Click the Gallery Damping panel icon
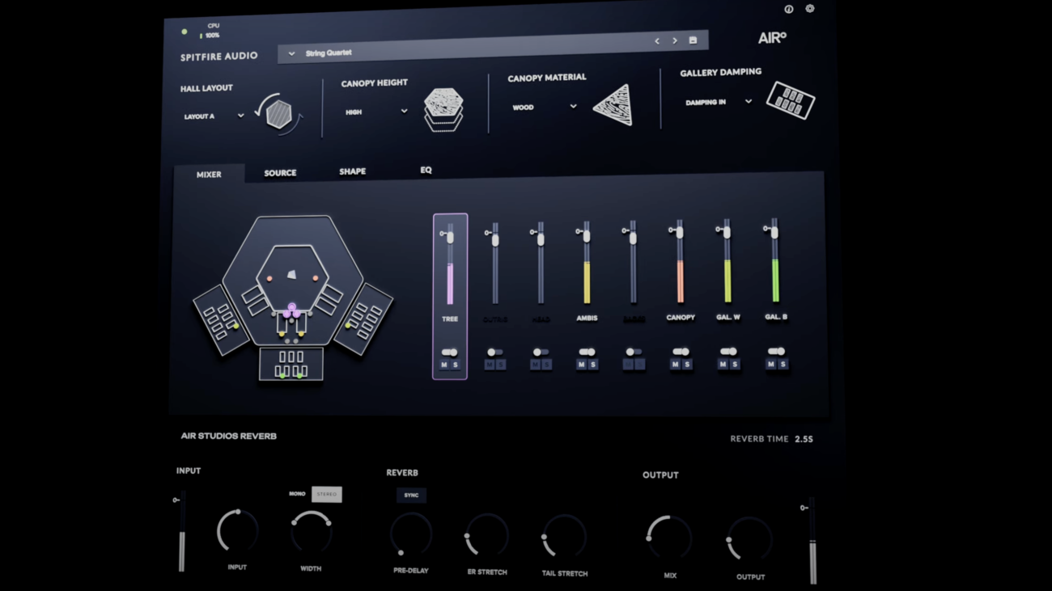Image resolution: width=1052 pixels, height=591 pixels. 790,100
